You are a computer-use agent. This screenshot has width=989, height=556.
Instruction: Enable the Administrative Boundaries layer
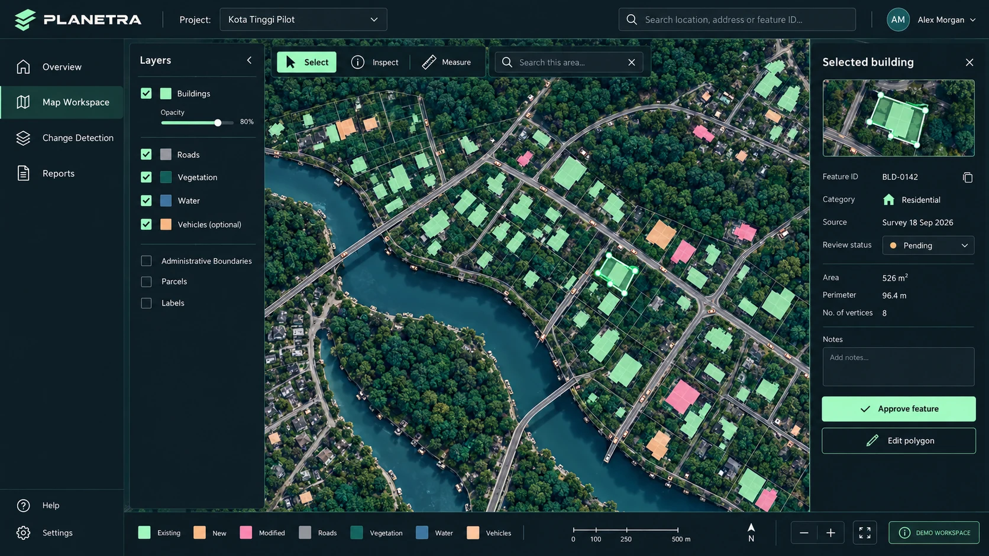[x=146, y=261]
